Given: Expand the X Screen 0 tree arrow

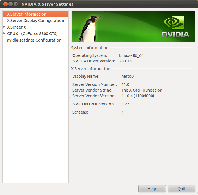Looking at the screenshot, I should (4, 27).
